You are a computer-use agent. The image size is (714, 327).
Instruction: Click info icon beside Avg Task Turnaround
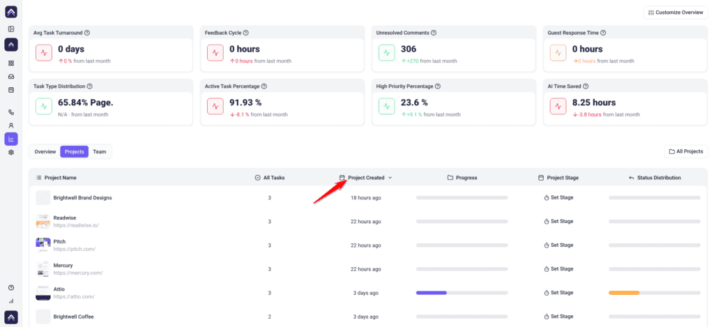pos(87,33)
